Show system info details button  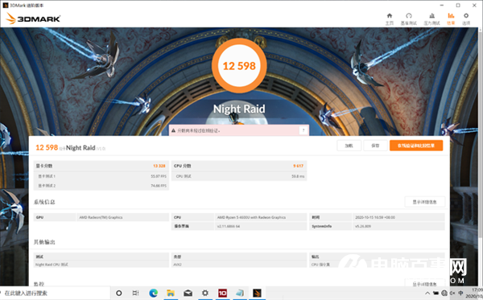tap(425, 202)
